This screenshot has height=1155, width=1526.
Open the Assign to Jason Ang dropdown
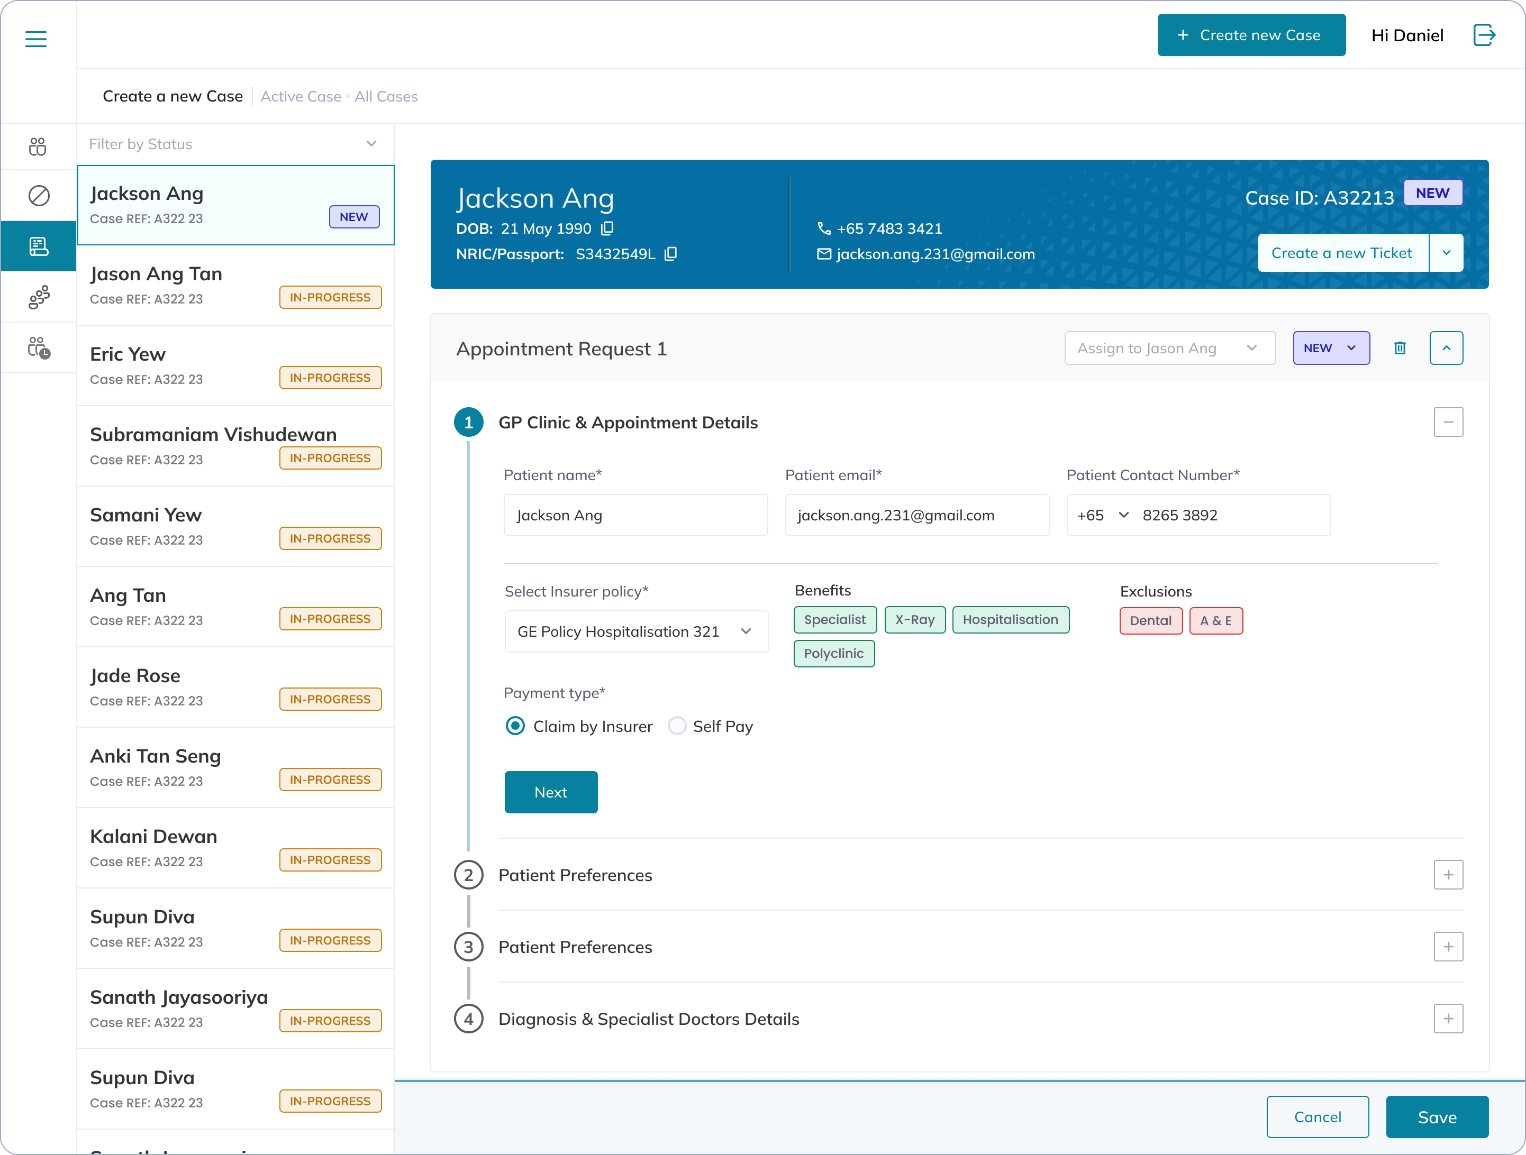pyautogui.click(x=1169, y=348)
